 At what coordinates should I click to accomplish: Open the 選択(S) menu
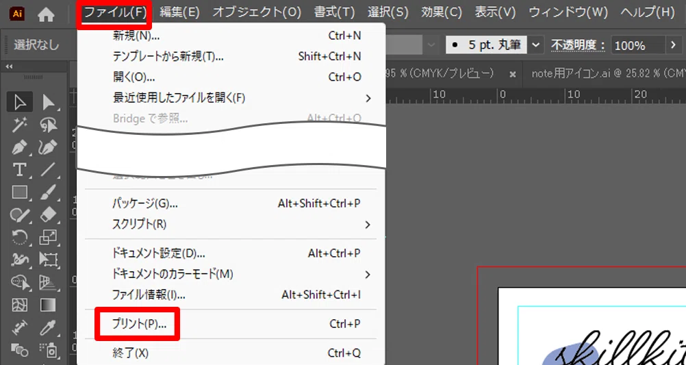[x=388, y=12]
